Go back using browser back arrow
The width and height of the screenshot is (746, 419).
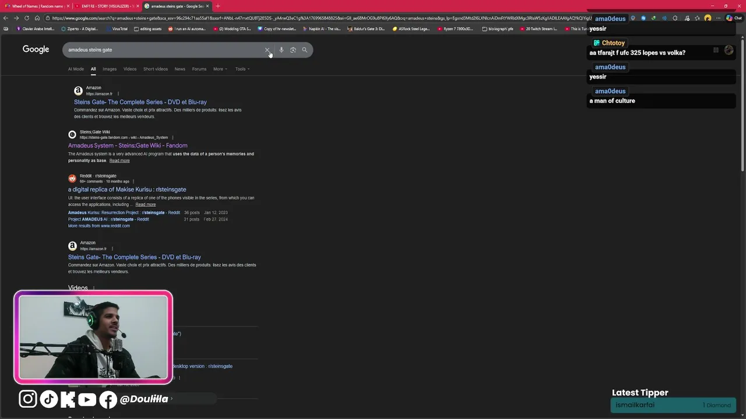click(6, 18)
